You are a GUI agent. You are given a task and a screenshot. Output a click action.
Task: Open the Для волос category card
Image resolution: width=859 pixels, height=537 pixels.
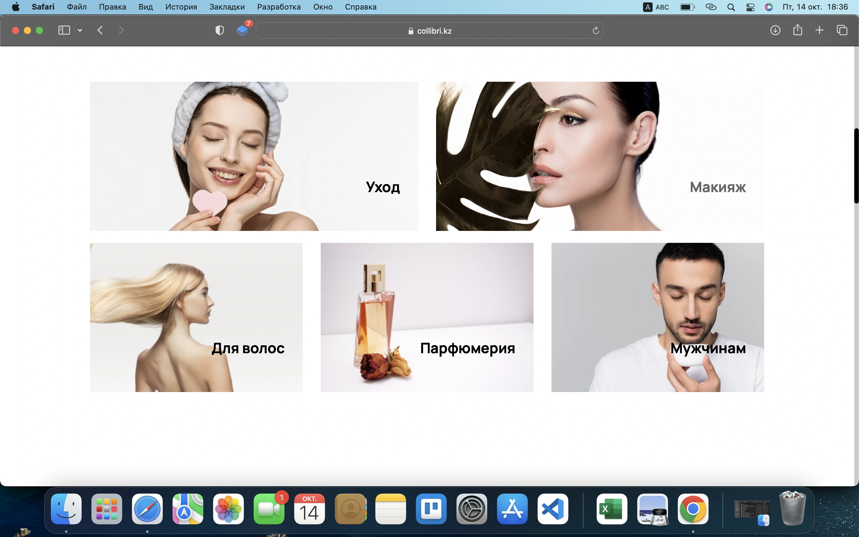tap(196, 317)
